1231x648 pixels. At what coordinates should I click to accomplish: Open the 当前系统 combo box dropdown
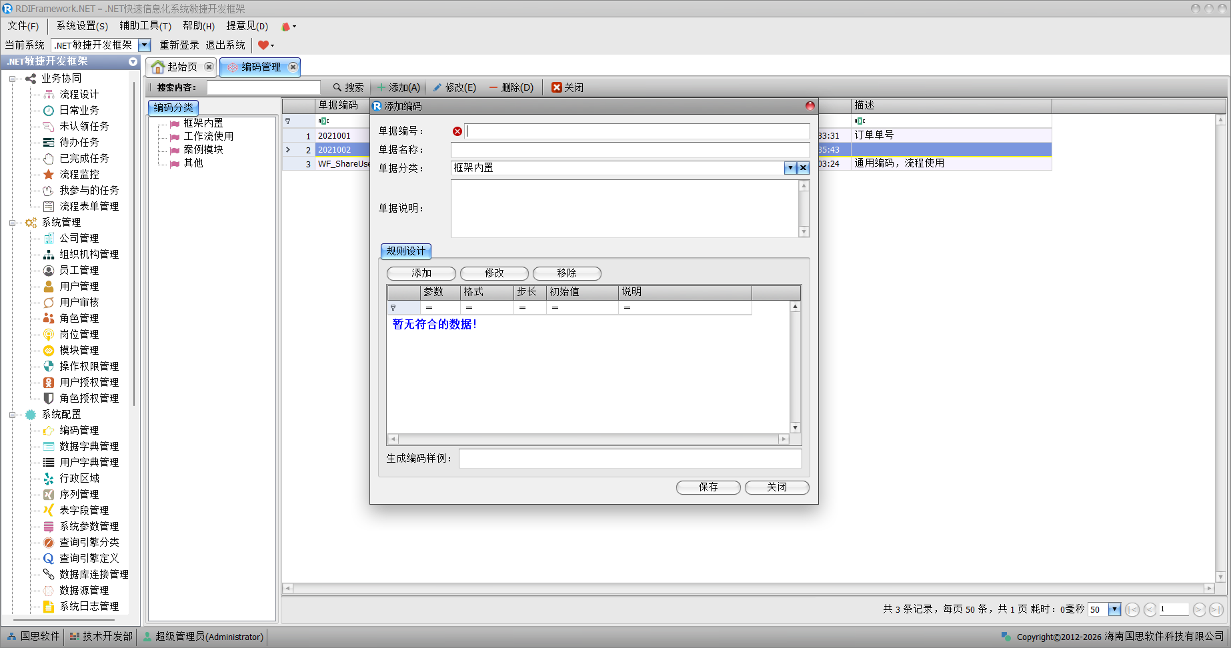click(x=144, y=45)
